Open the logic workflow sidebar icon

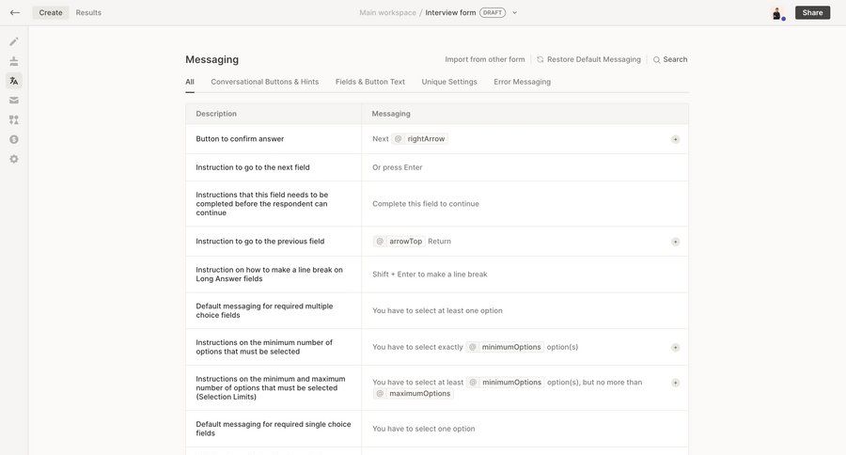point(14,119)
